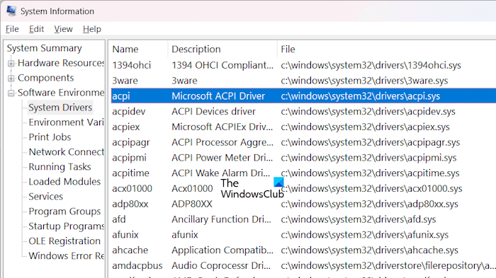The image size is (496, 278).
Task: Click the Ancillary Function Dri... description
Action: click(221, 219)
